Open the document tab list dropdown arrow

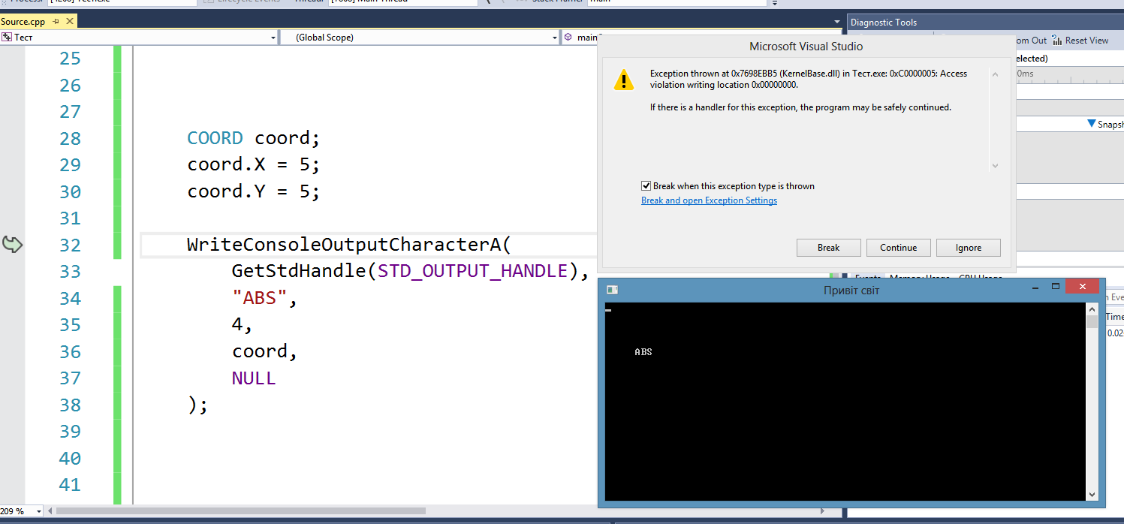tap(837, 22)
